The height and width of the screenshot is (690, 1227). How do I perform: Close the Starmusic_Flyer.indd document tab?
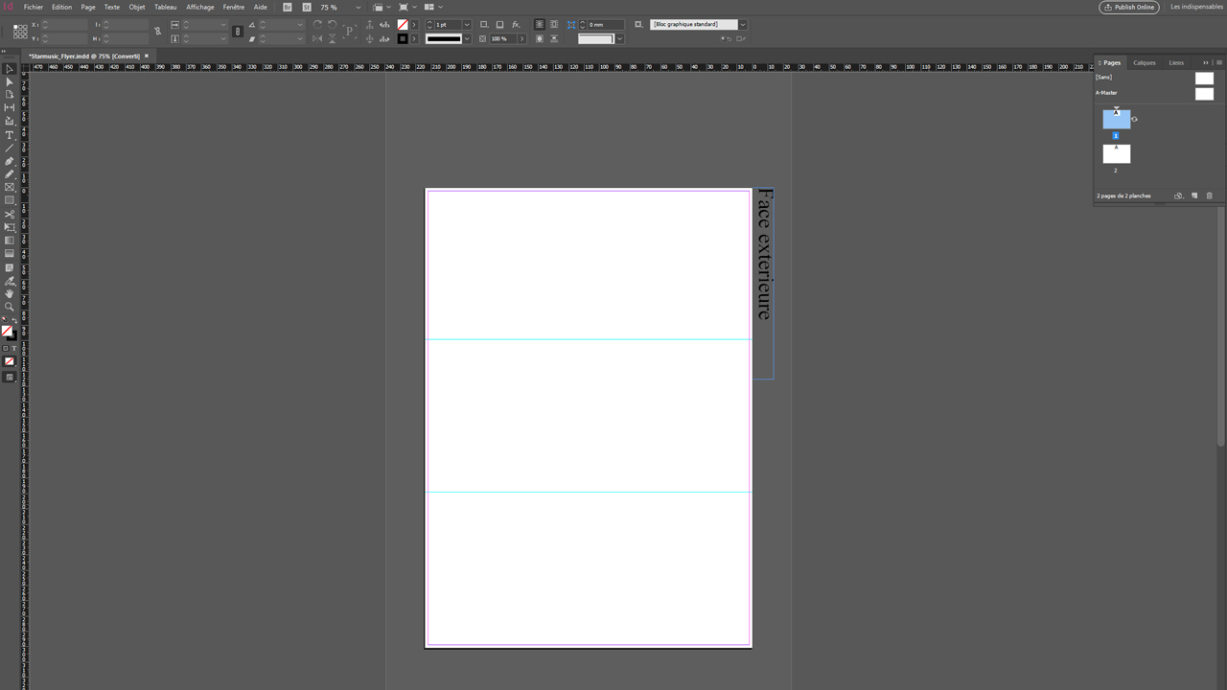(x=147, y=56)
